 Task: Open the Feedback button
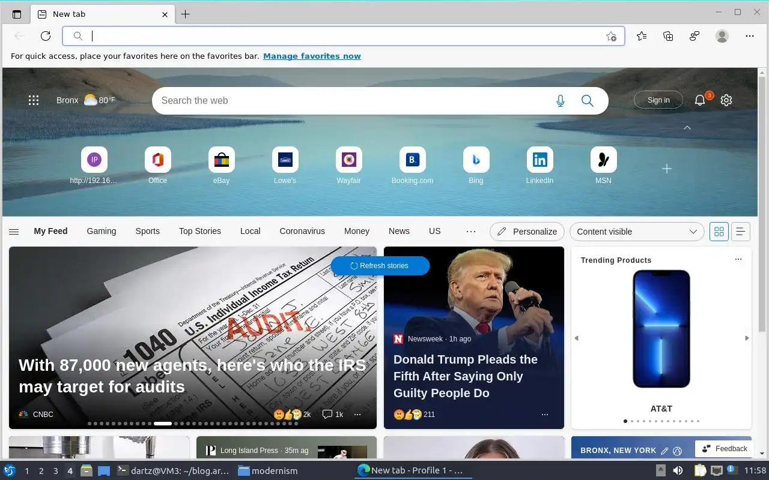point(725,449)
